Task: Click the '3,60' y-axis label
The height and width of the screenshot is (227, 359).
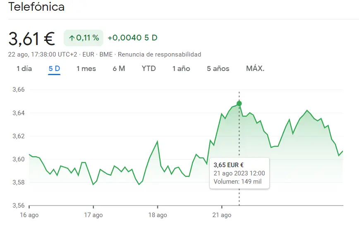Action: click(19, 159)
